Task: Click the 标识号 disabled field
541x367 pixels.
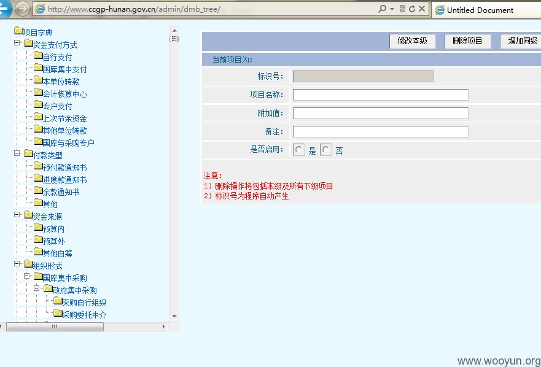Action: (x=364, y=77)
